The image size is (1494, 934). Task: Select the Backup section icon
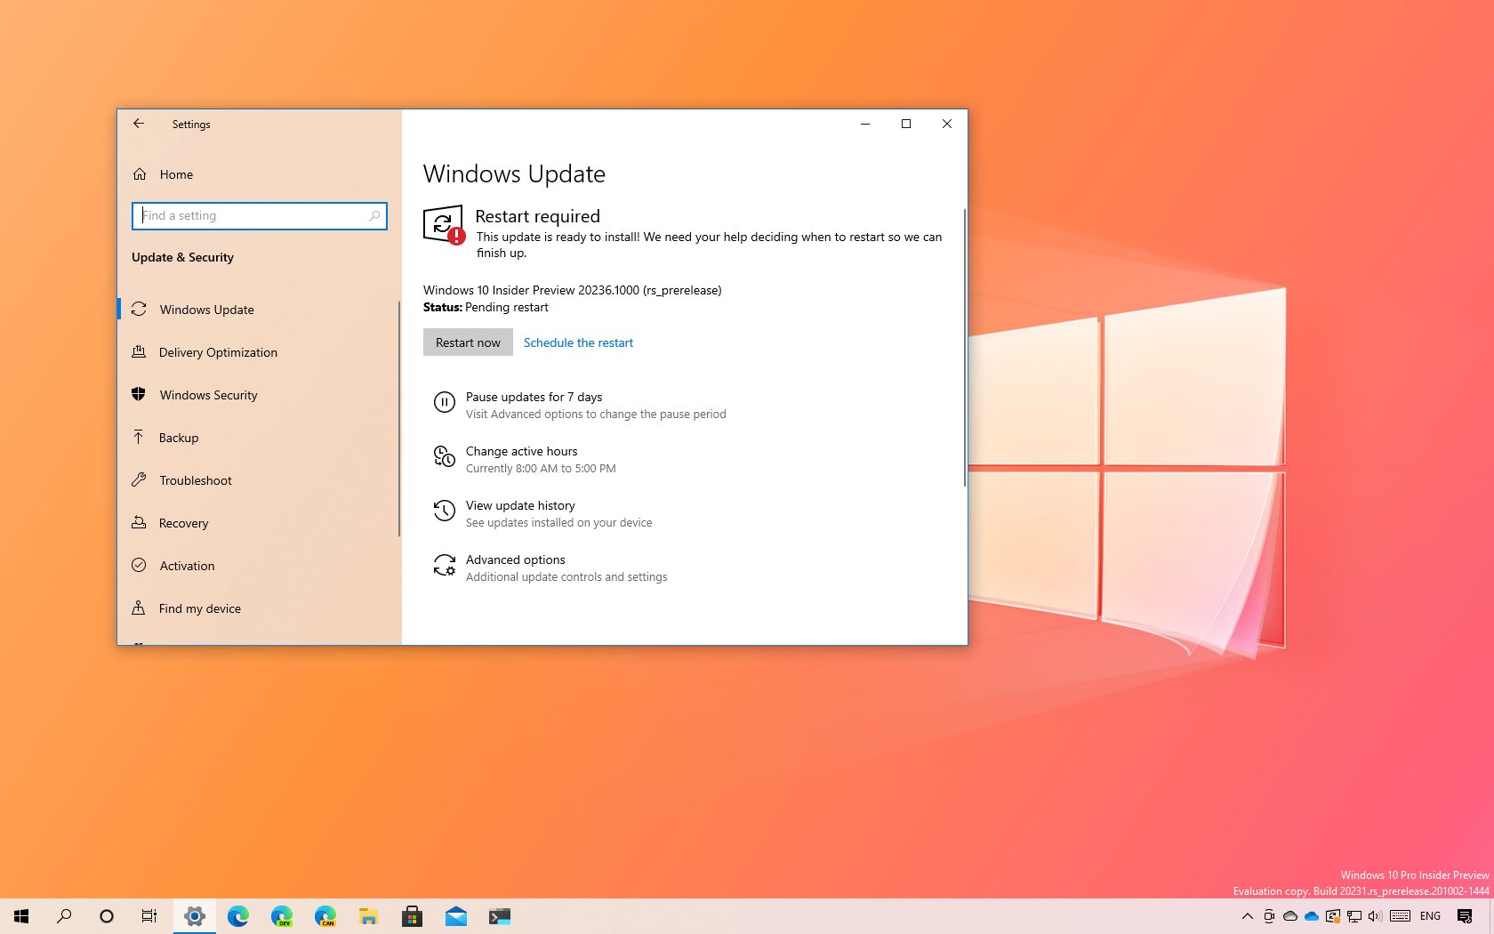[139, 438]
